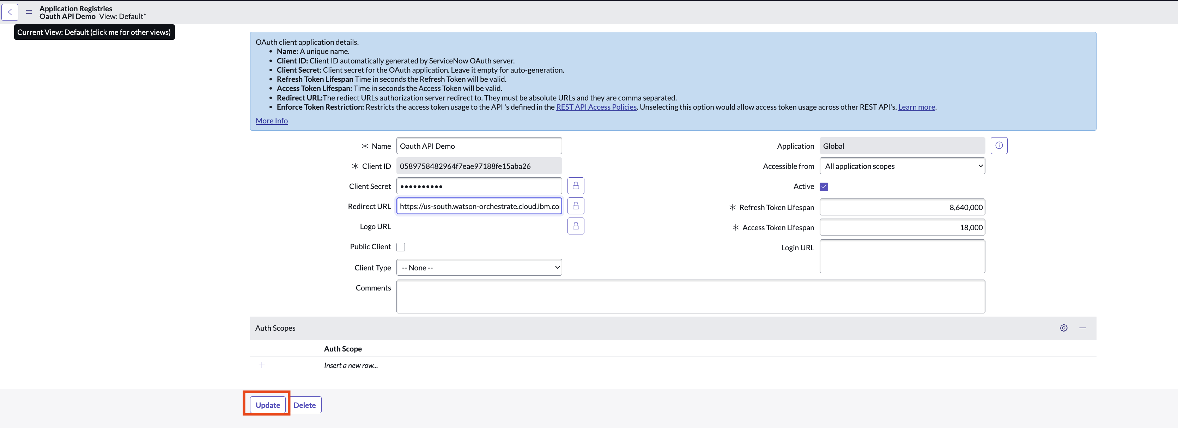Open REST API Access Policies link
Viewport: 1178px width, 428px height.
[x=596, y=107]
